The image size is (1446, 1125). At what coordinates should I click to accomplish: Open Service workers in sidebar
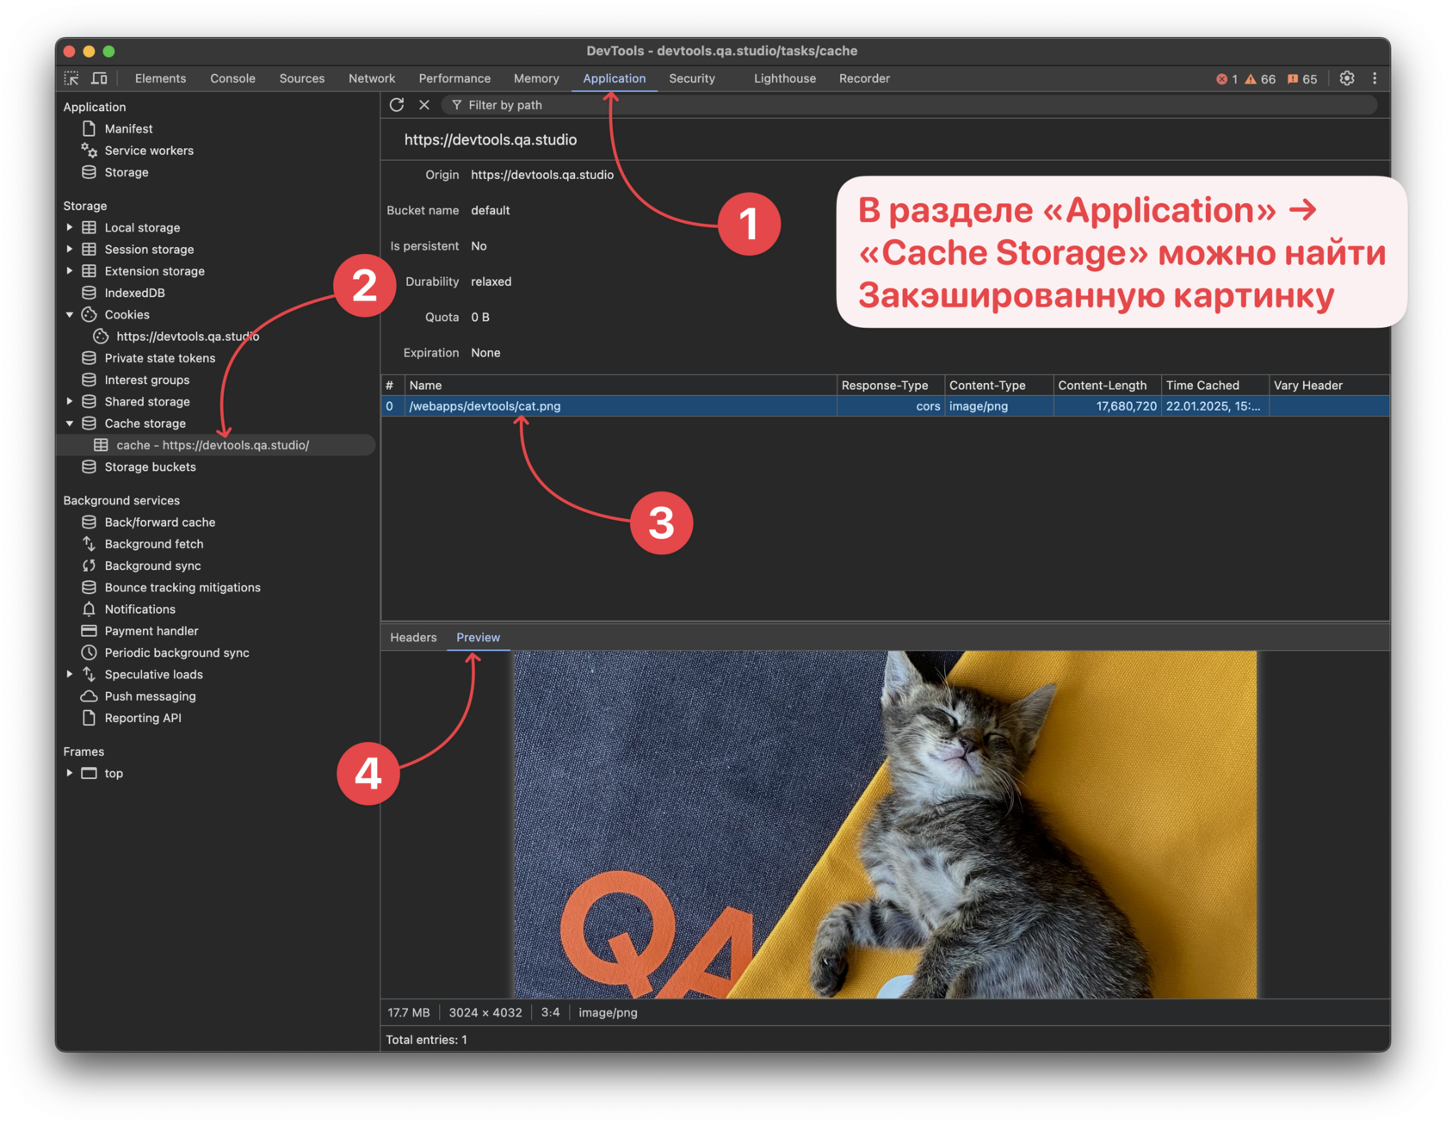[x=149, y=151]
